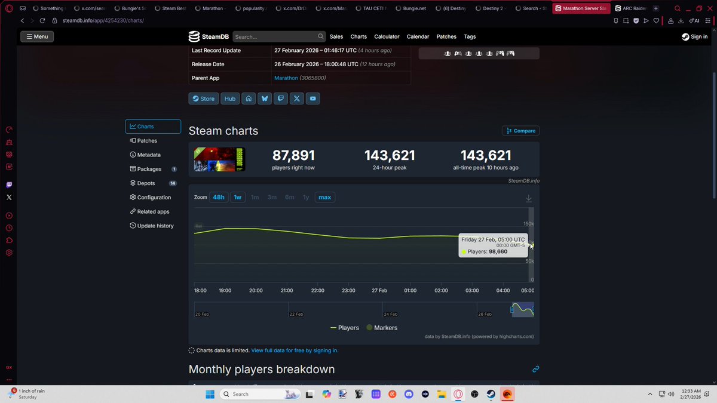Toggle the Markers series legend
Image resolution: width=717 pixels, height=403 pixels.
point(382,328)
